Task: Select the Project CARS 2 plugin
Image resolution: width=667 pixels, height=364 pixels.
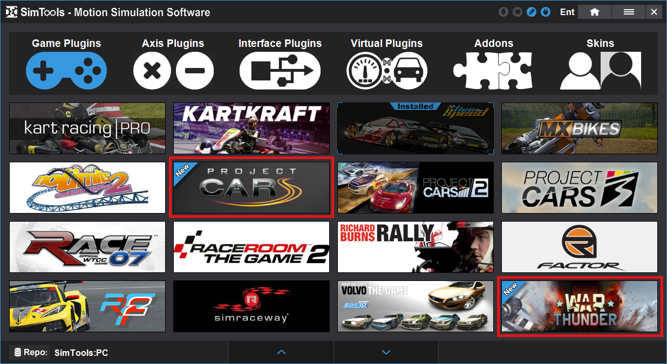Action: click(x=416, y=188)
